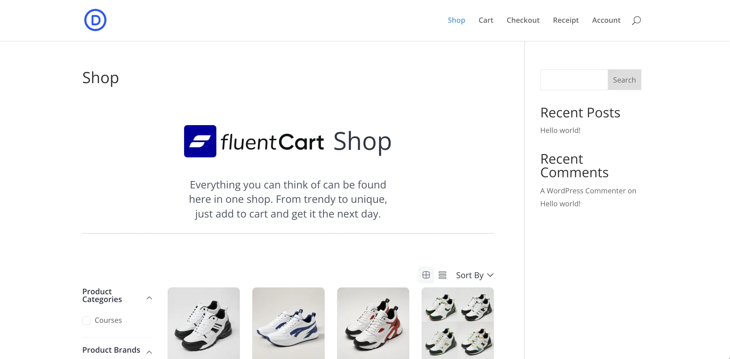Toggle the grid view selection state
730x359 pixels.
[426, 275]
